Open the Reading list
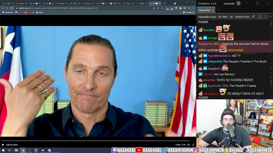The height and width of the screenshot is (153, 273). pyautogui.click(x=189, y=12)
